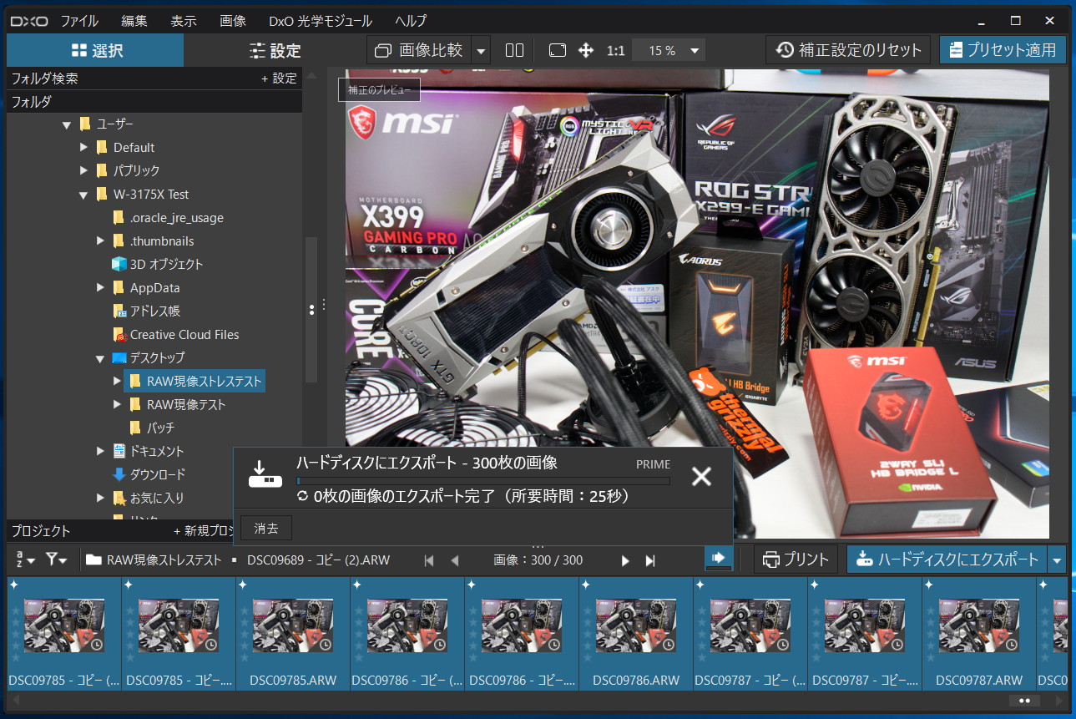Image resolution: width=1076 pixels, height=719 pixels.
Task: Click the filmstrip horizontal scrollbar thumb
Action: [1024, 701]
